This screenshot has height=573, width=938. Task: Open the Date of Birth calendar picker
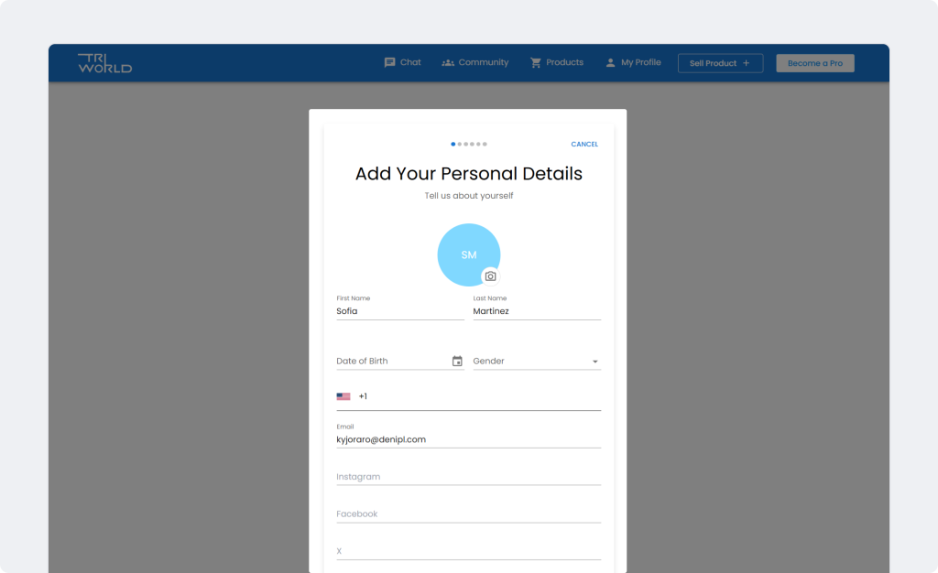tap(457, 362)
